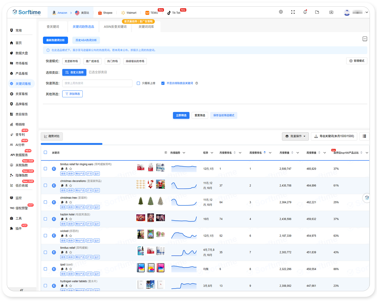Select the hazbin hotel row checkbox
Image resolution: width=377 pixels, height=301 pixels.
pyautogui.click(x=45, y=219)
